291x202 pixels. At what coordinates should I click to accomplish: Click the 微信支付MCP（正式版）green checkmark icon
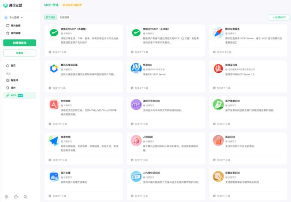pos(136,33)
